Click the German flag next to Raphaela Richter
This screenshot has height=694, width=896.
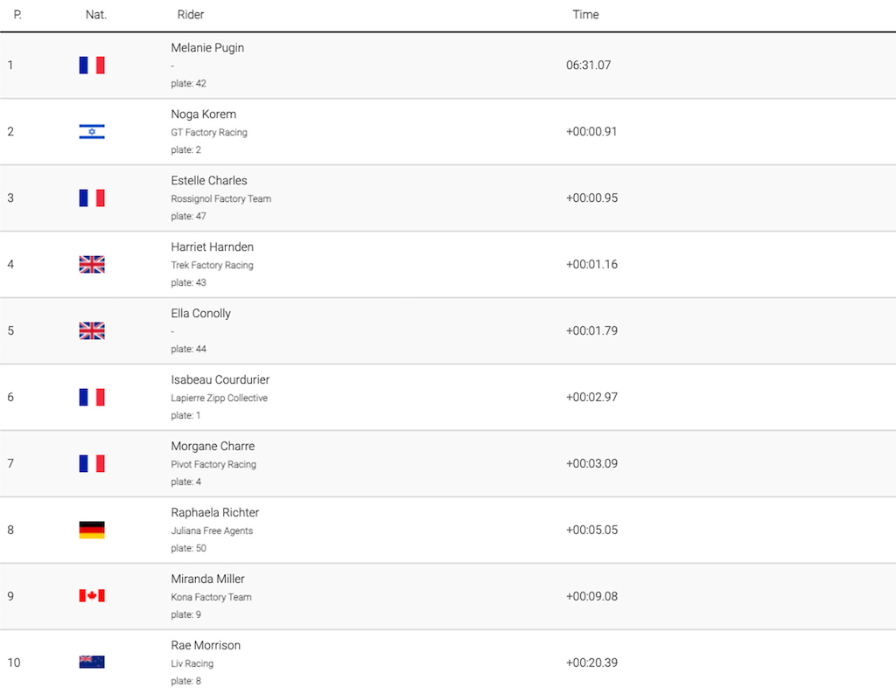[x=92, y=530]
